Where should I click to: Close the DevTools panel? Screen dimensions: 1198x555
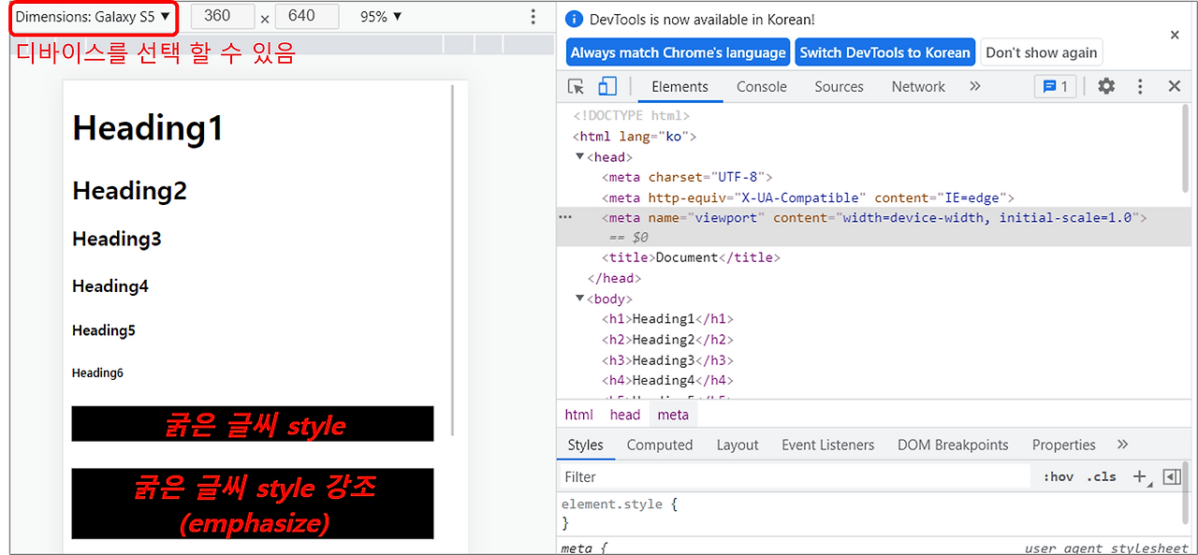(x=1175, y=87)
